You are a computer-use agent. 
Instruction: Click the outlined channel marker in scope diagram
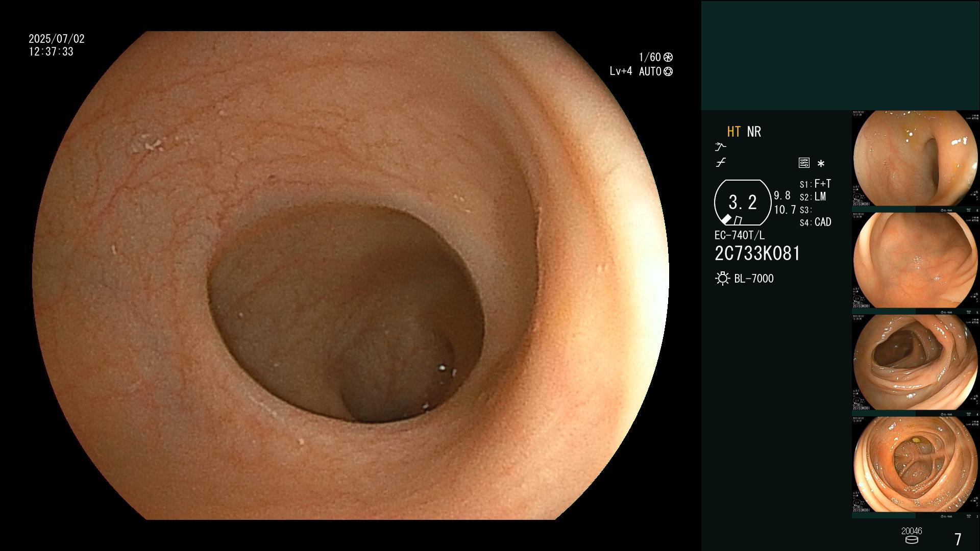[x=738, y=220]
